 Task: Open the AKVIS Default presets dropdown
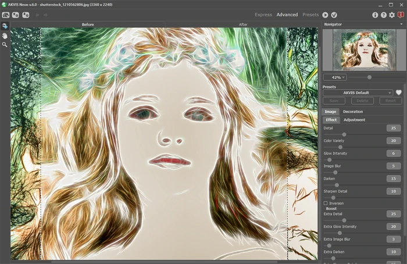358,92
